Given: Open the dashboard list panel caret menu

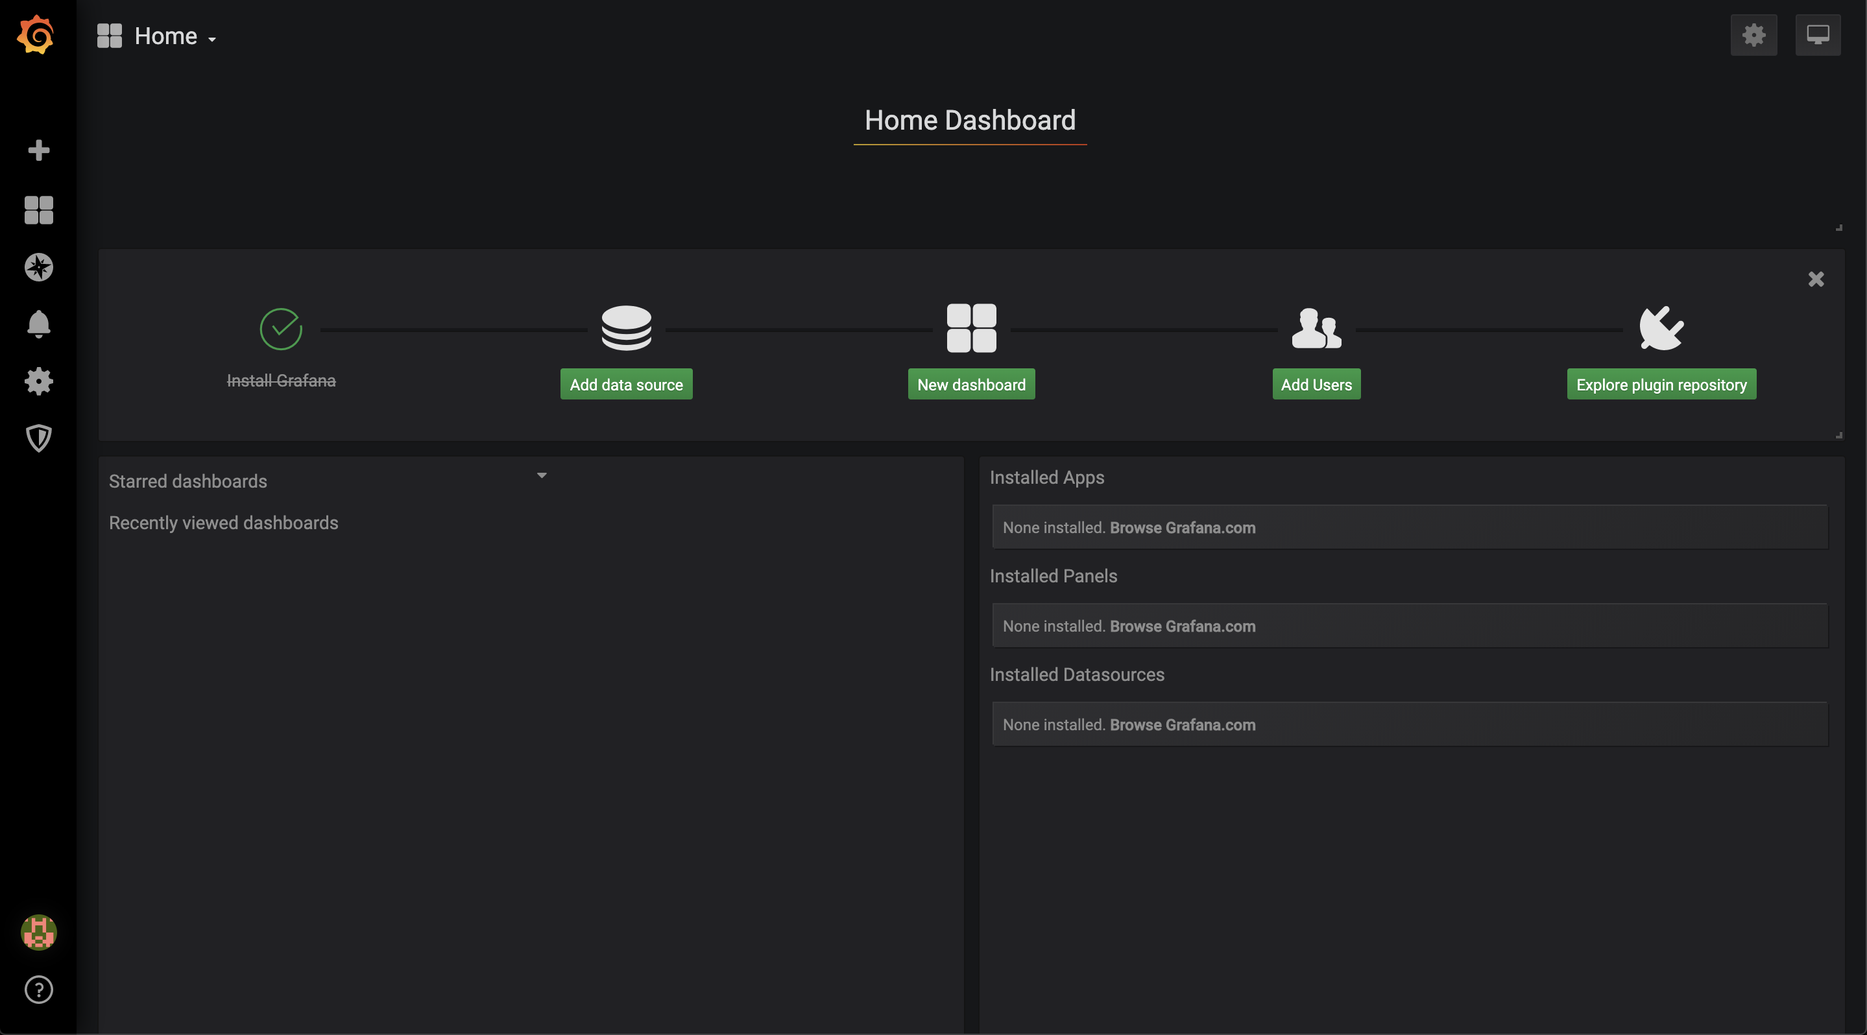Looking at the screenshot, I should click(542, 476).
